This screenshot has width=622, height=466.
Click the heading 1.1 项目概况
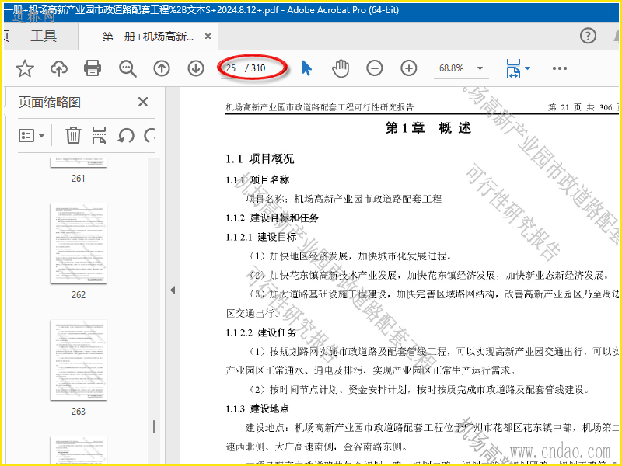260,159
